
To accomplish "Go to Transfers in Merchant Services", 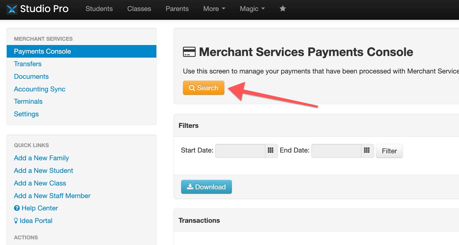I will click(x=28, y=64).
